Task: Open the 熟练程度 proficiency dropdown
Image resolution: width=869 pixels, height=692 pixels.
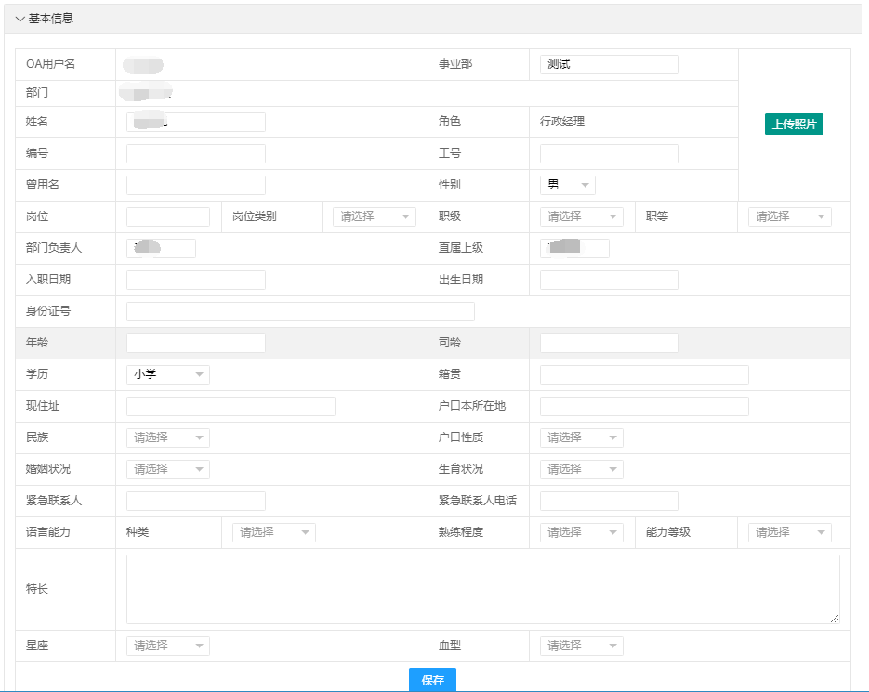Action: [581, 532]
